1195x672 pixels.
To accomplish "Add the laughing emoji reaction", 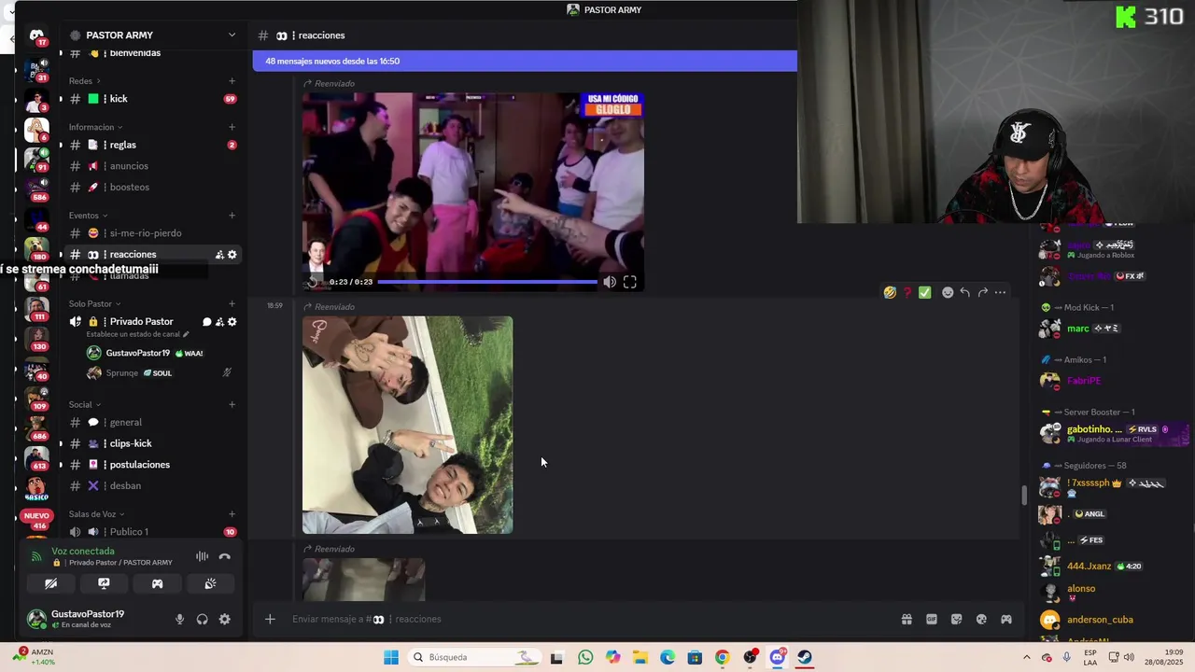I will (890, 292).
